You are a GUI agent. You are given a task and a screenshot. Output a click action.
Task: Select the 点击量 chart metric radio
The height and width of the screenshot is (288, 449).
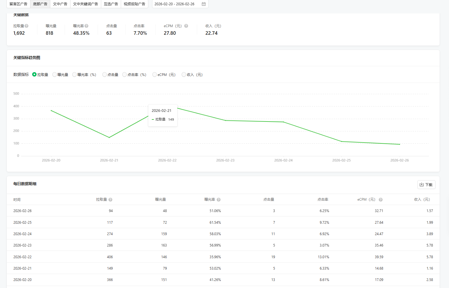[x=104, y=75]
